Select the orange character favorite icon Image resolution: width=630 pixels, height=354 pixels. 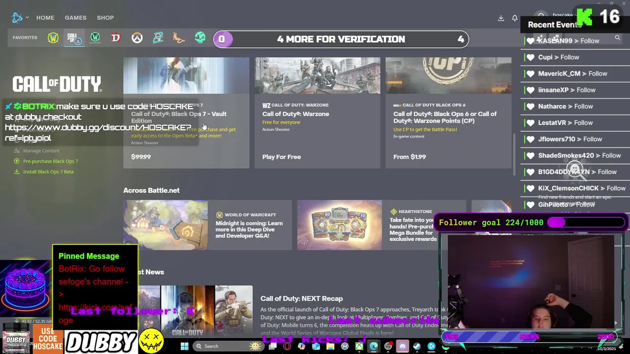point(179,38)
